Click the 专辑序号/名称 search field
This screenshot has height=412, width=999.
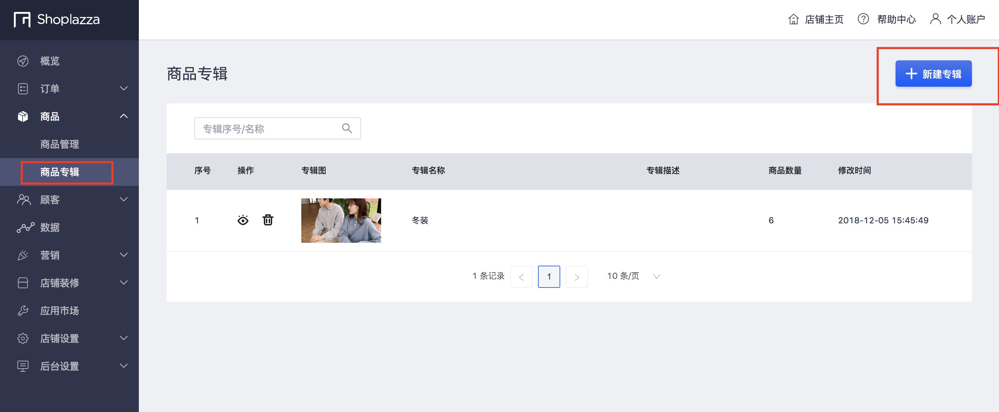277,128
